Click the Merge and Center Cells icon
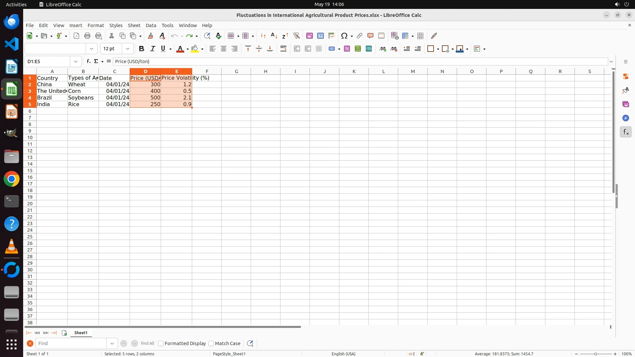Screen dimensions: 635x357 (297, 49)
